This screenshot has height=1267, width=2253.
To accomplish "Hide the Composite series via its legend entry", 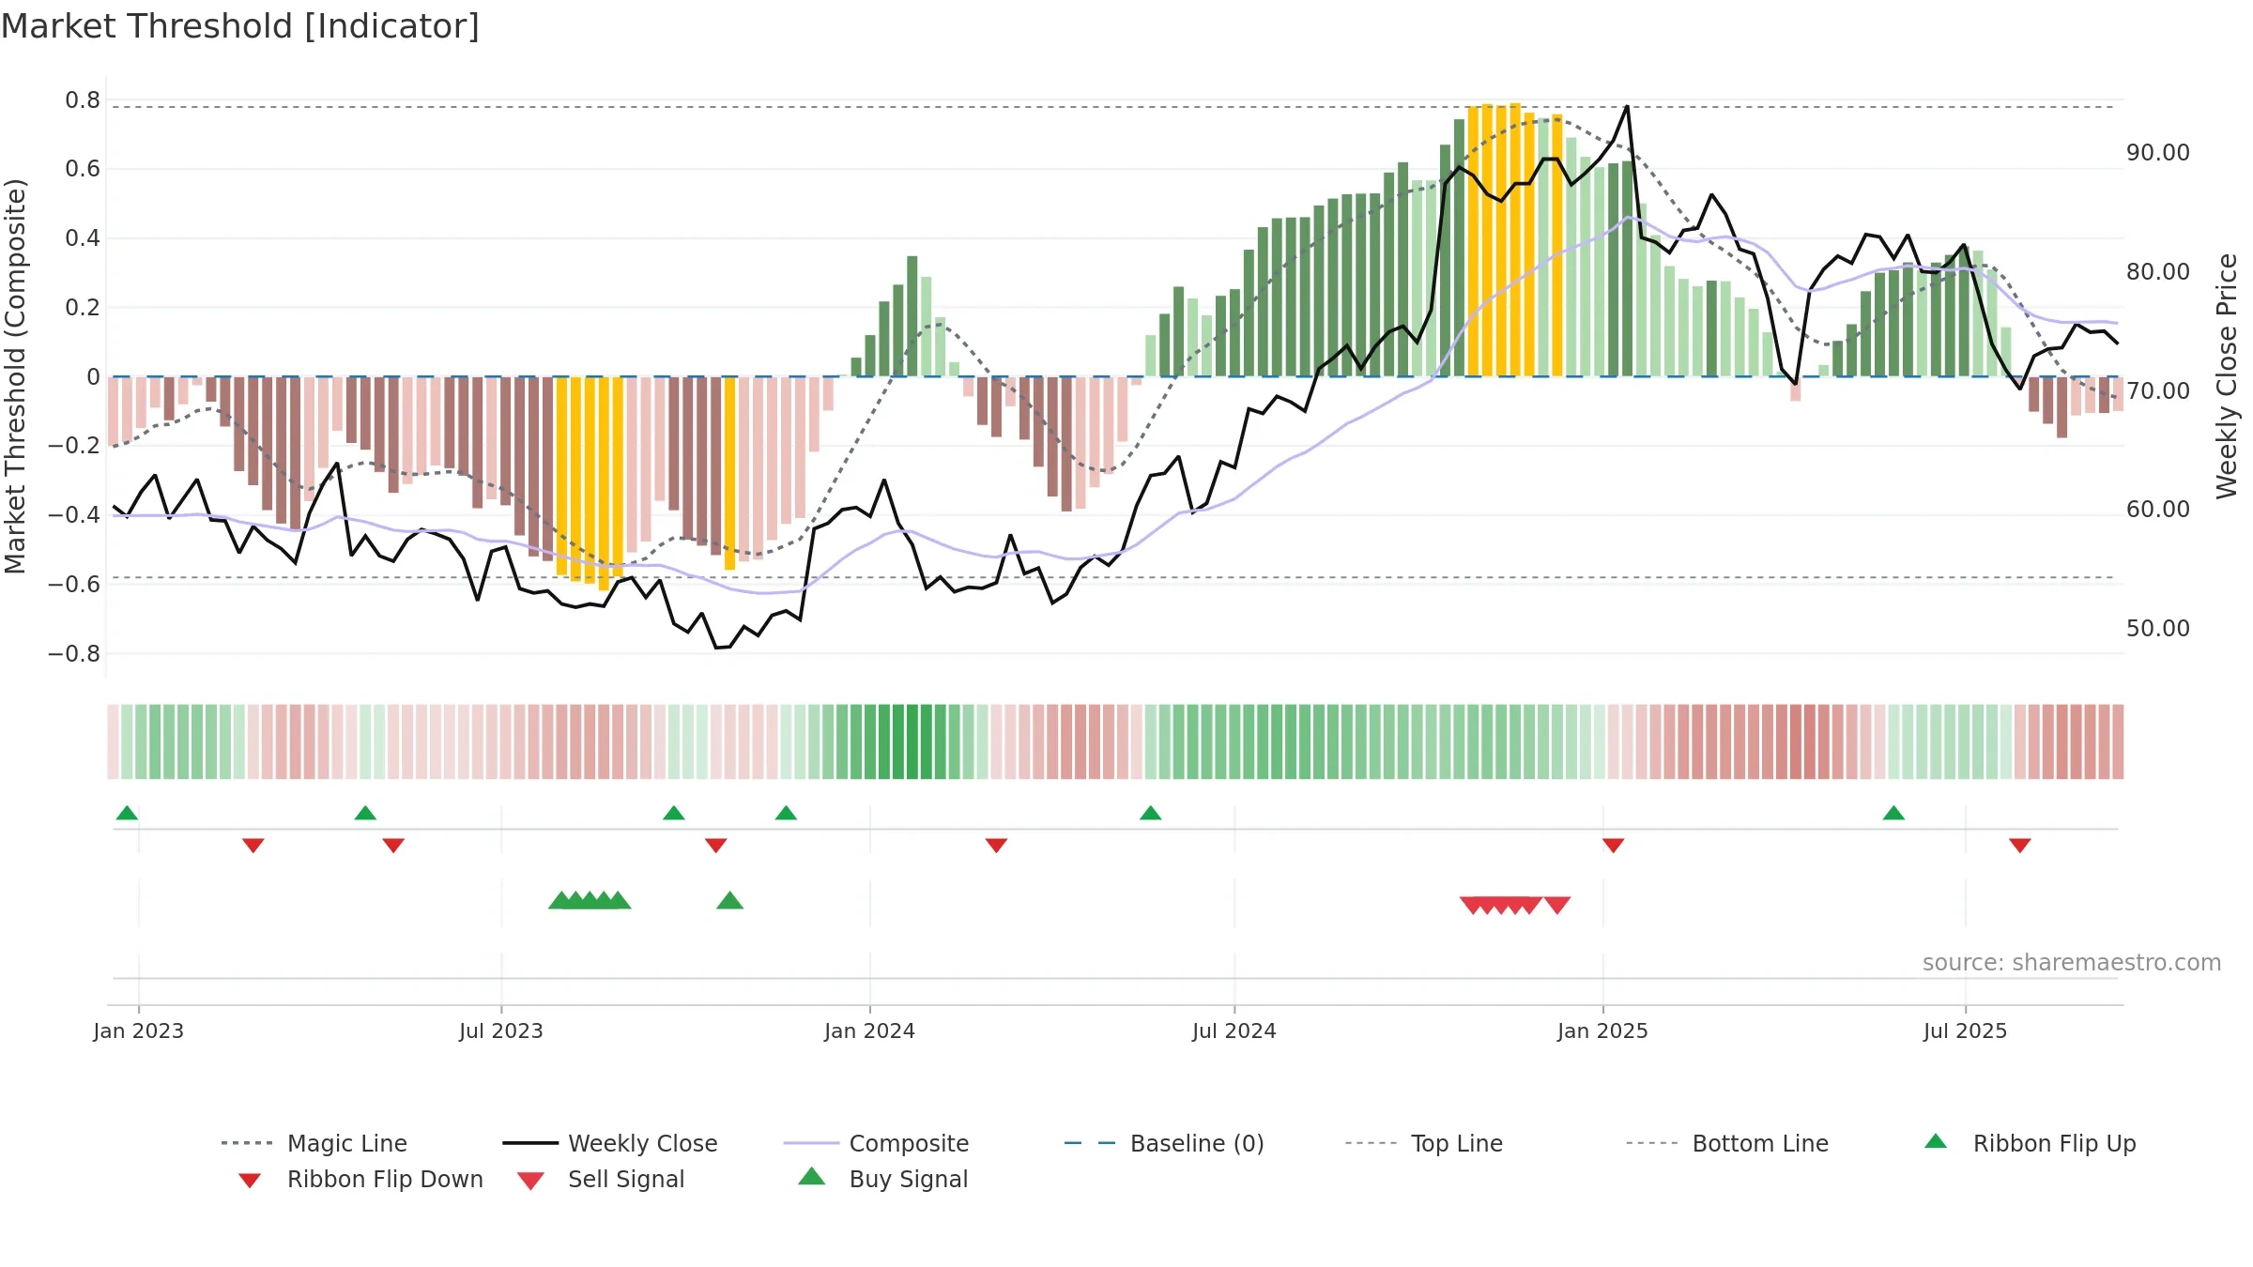I will coord(876,1143).
